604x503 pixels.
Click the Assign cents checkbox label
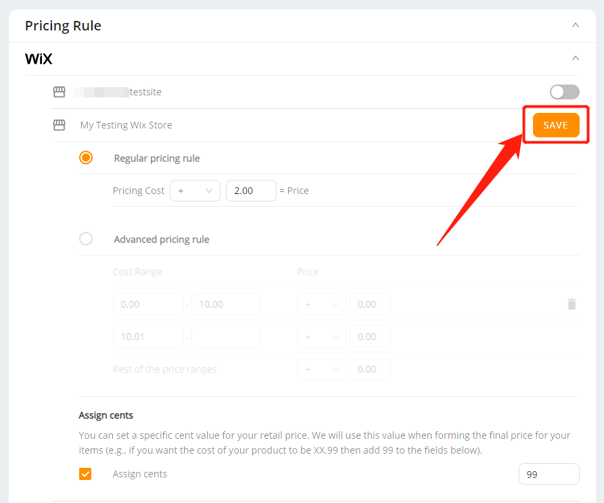click(x=140, y=474)
